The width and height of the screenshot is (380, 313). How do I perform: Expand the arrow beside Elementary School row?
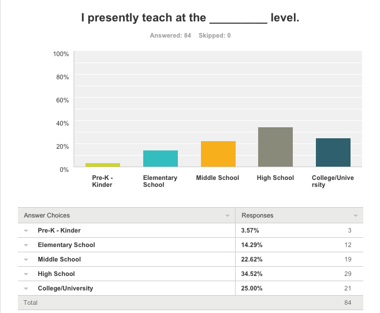click(x=27, y=245)
